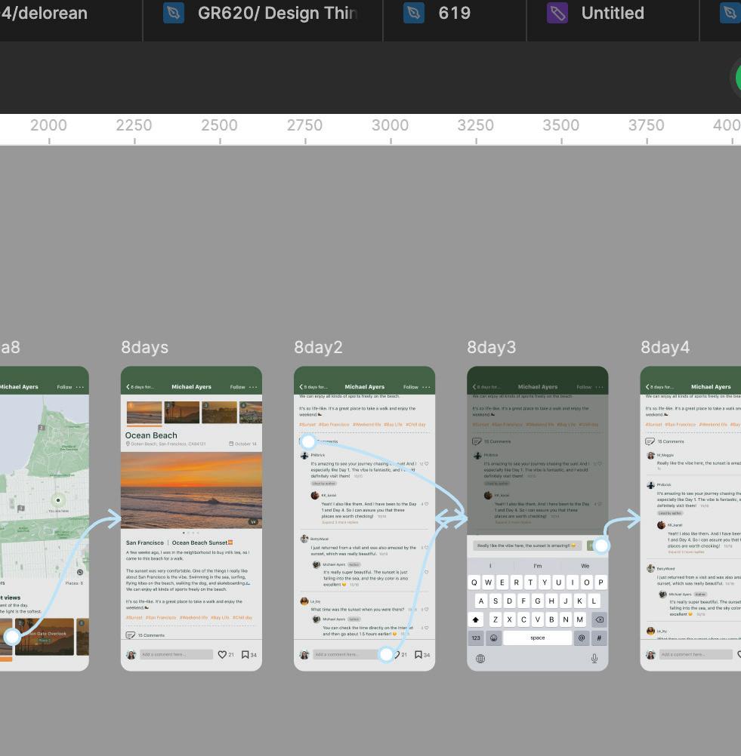Click the user avatar in 8days footer

click(131, 654)
